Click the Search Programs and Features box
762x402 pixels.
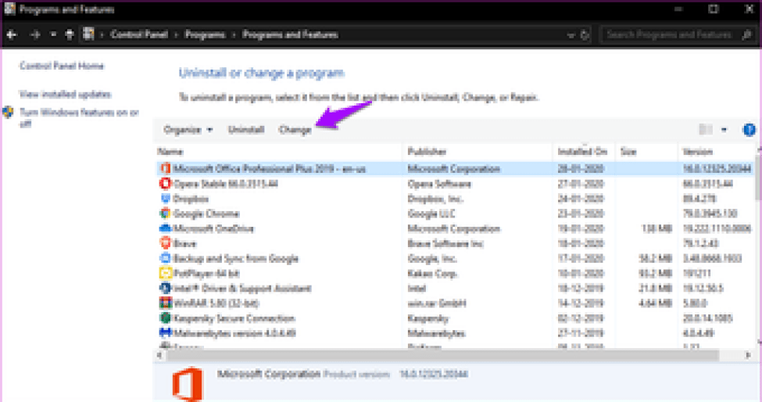tap(672, 35)
